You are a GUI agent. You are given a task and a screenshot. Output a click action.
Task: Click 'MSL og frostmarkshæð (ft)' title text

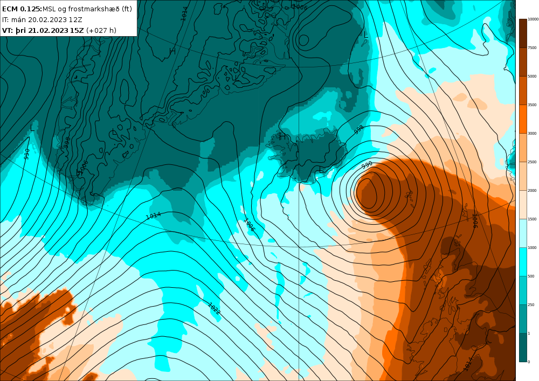87,9
